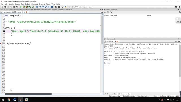Open the Source menu
Viewport: 181px width, 102px height.
tap(17, 4)
